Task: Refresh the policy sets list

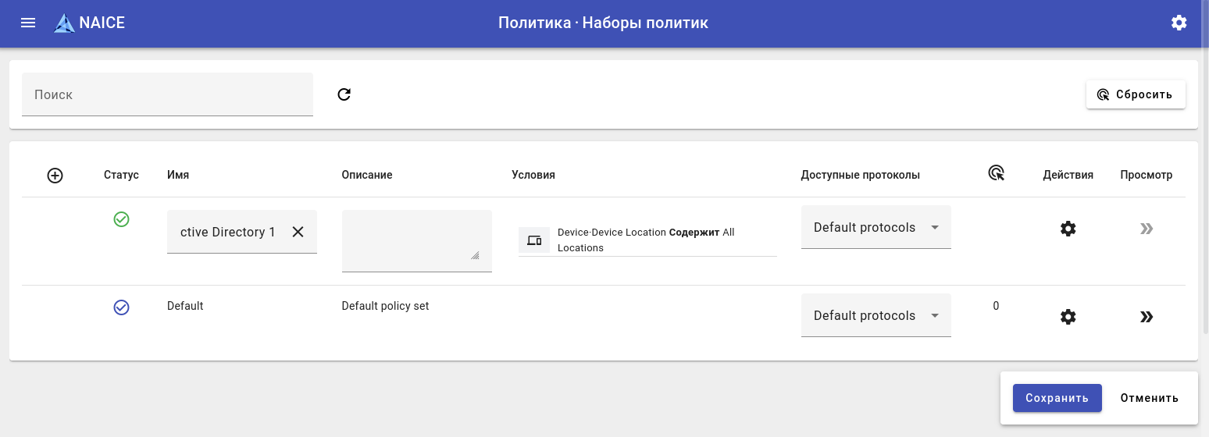Action: click(344, 94)
